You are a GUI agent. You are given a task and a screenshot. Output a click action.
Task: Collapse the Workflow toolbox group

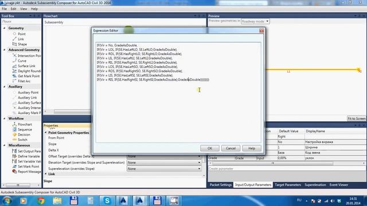(5, 118)
